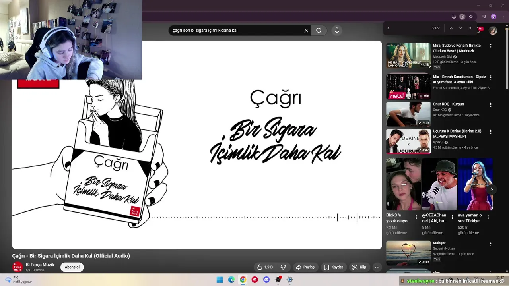
Task: Close the find-in-page bar
Action: [x=470, y=28]
